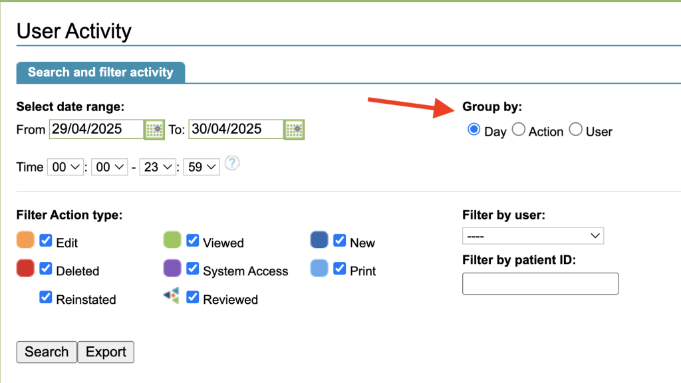Screen dimensions: 681x383
Task: Click the Export button
Action: pos(106,352)
